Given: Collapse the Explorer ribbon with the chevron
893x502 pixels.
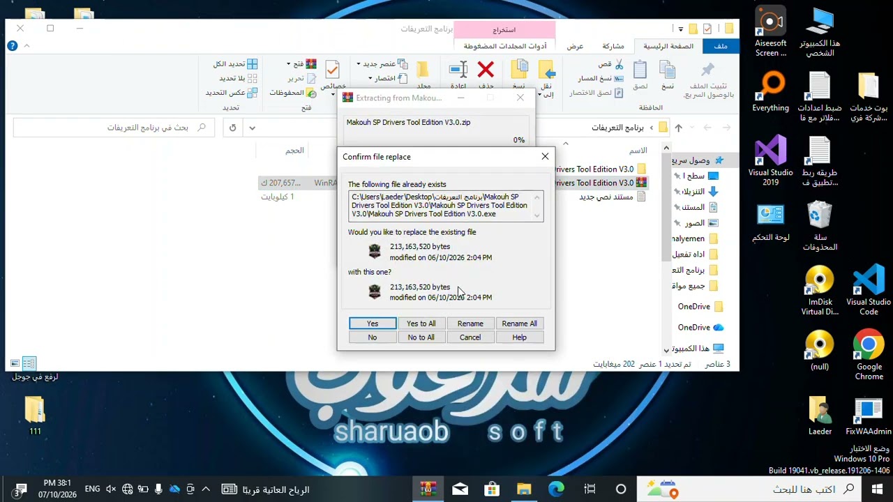Looking at the screenshot, I should [x=27, y=46].
